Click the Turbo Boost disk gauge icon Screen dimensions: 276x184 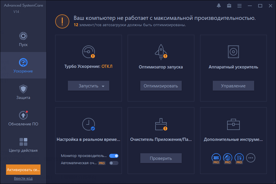[89, 52]
